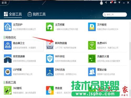Click the 文件解密 tool title
The width and height of the screenshot is (131, 98).
point(102,25)
